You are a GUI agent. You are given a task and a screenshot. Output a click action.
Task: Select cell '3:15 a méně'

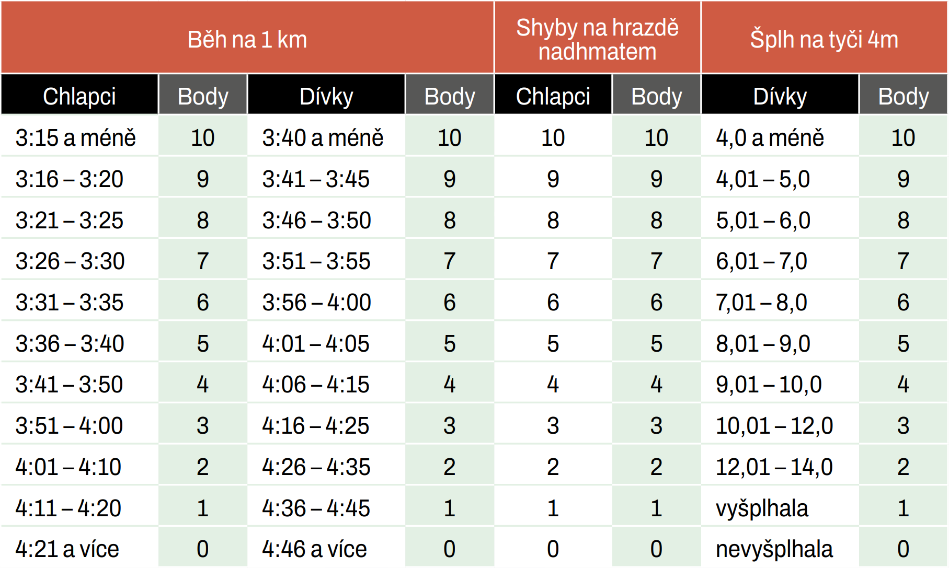tap(79, 135)
